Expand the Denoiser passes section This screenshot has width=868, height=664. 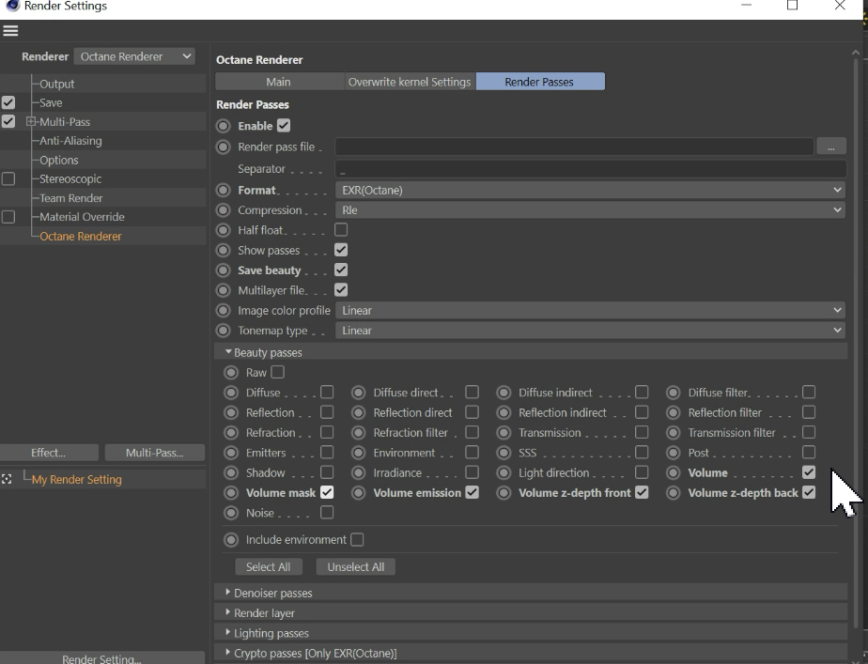point(227,593)
